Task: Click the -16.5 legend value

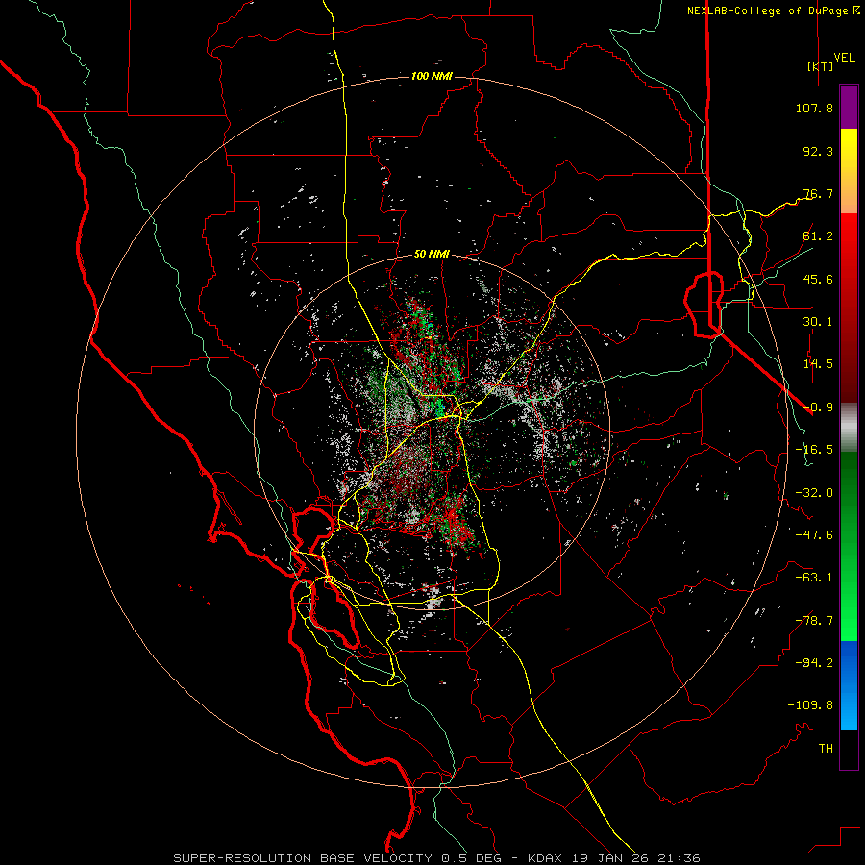Action: (814, 450)
